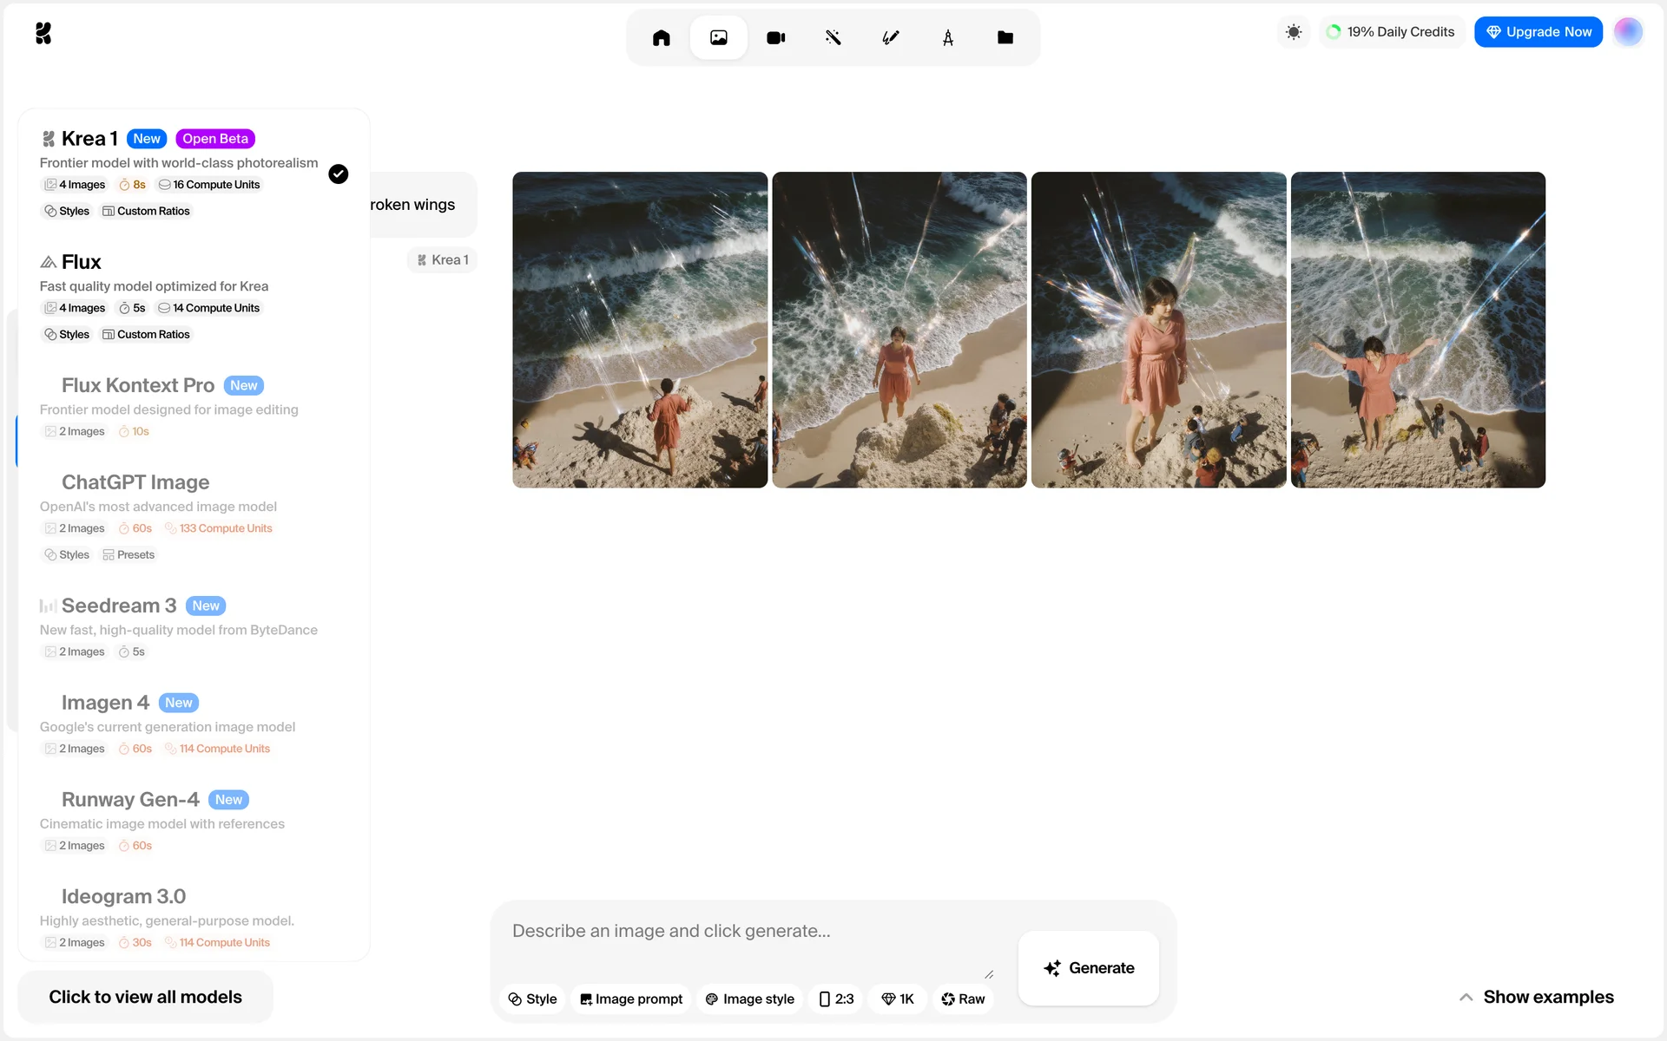Click the 19% Daily Credits indicator

(1391, 32)
